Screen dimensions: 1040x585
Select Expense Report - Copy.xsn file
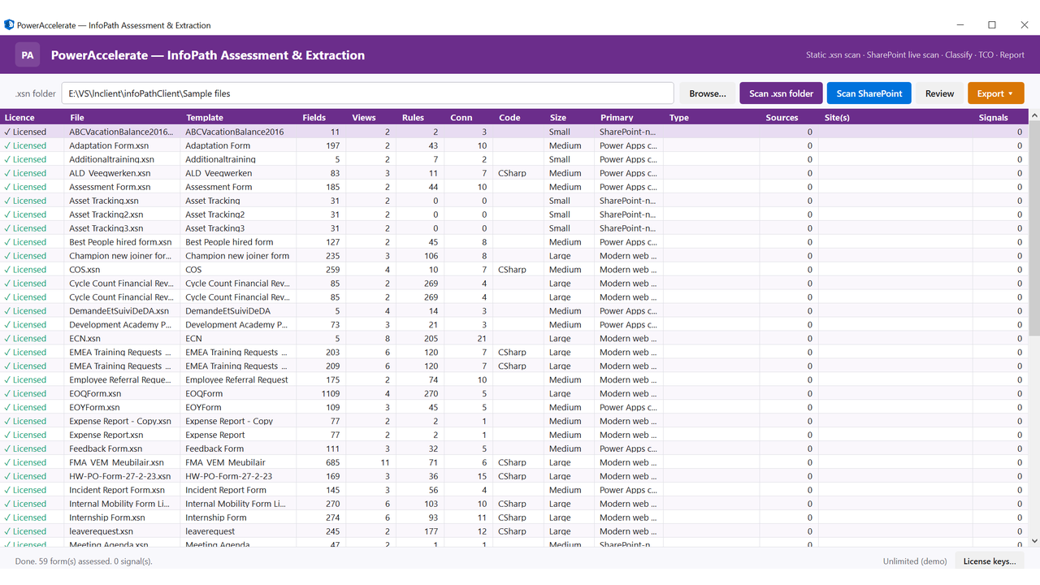click(x=120, y=422)
